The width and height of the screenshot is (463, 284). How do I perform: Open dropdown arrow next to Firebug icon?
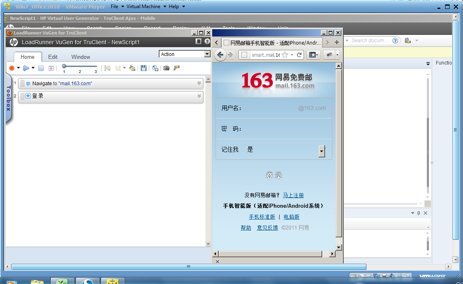tap(337, 55)
